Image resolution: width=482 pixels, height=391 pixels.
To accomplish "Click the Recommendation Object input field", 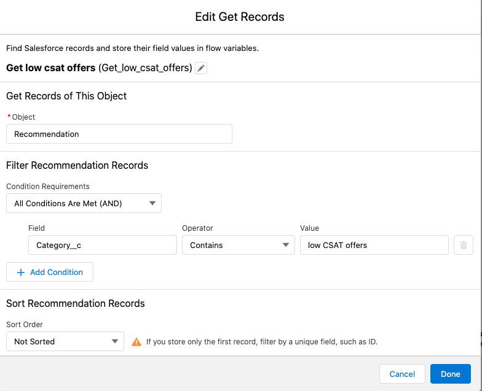I will (x=119, y=134).
